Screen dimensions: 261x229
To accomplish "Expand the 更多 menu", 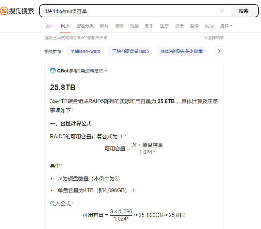I will pyautogui.click(x=226, y=26).
